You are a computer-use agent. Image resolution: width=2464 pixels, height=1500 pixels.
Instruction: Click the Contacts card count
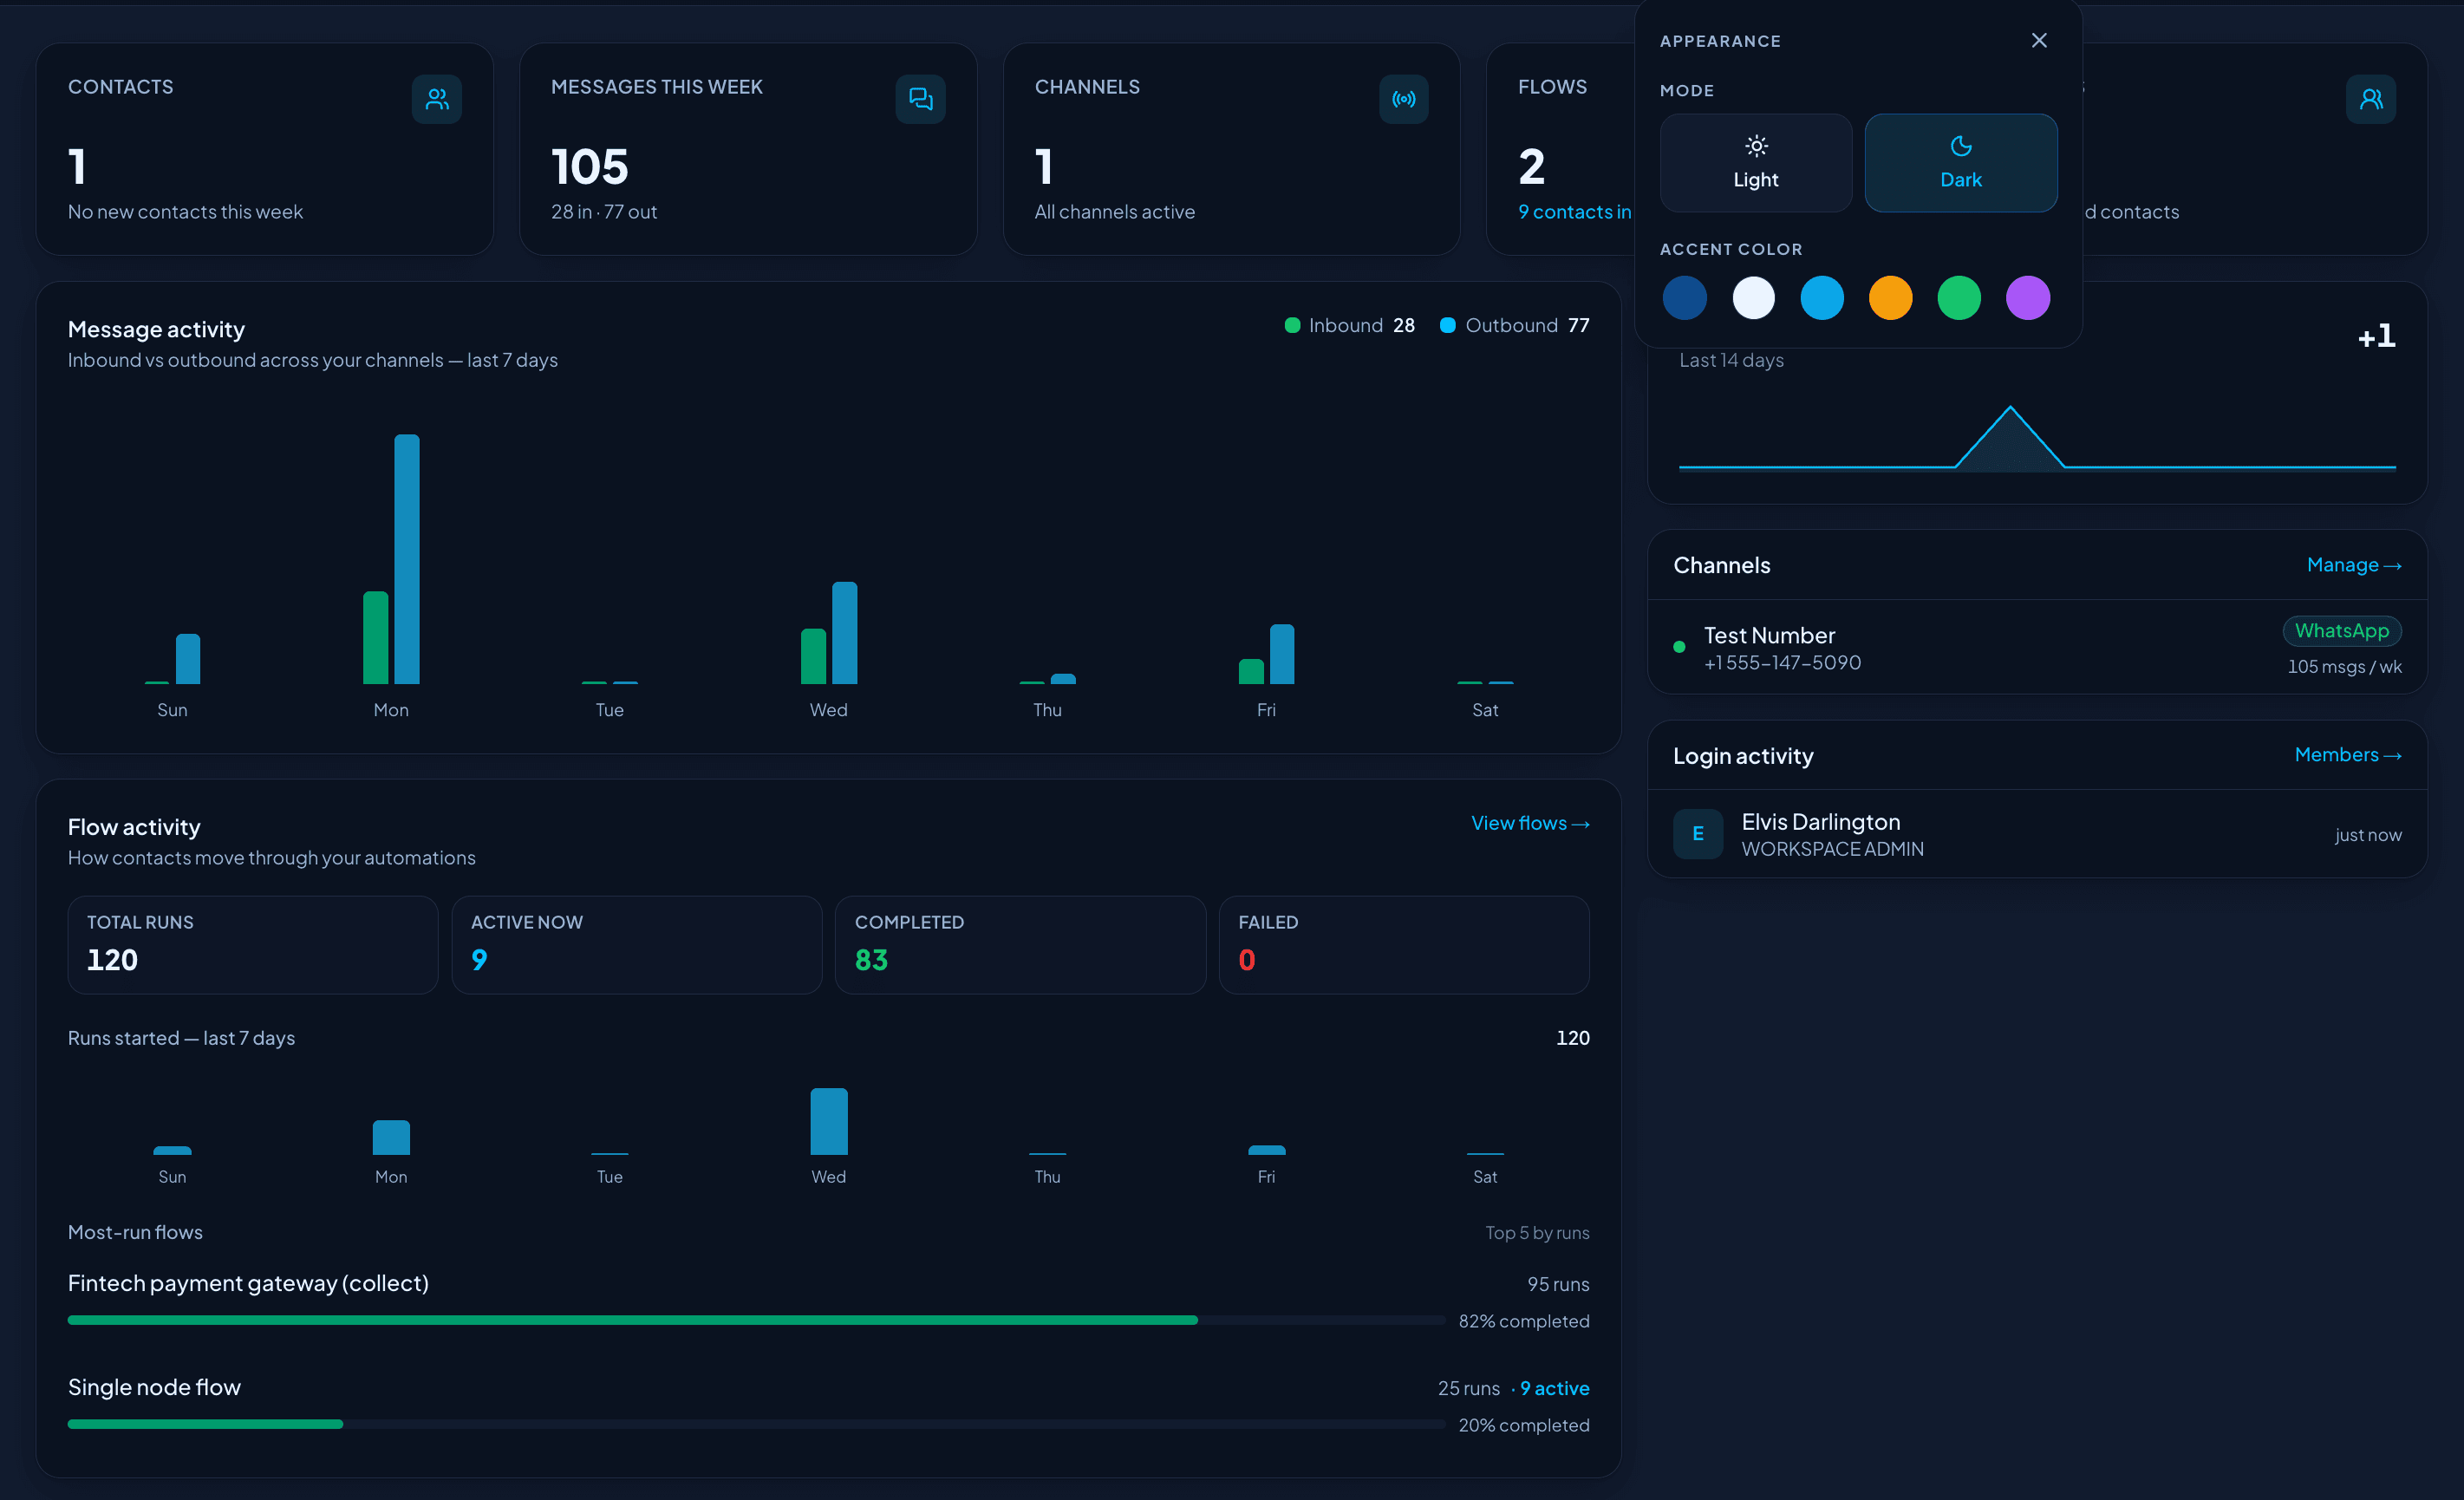point(77,166)
